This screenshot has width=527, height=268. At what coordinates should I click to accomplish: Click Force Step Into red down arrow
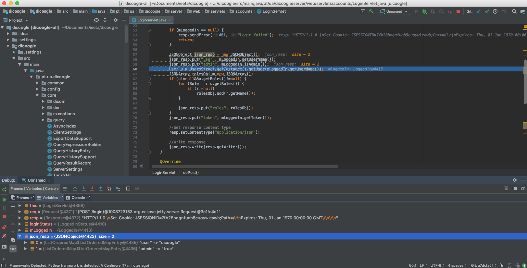pos(92,189)
